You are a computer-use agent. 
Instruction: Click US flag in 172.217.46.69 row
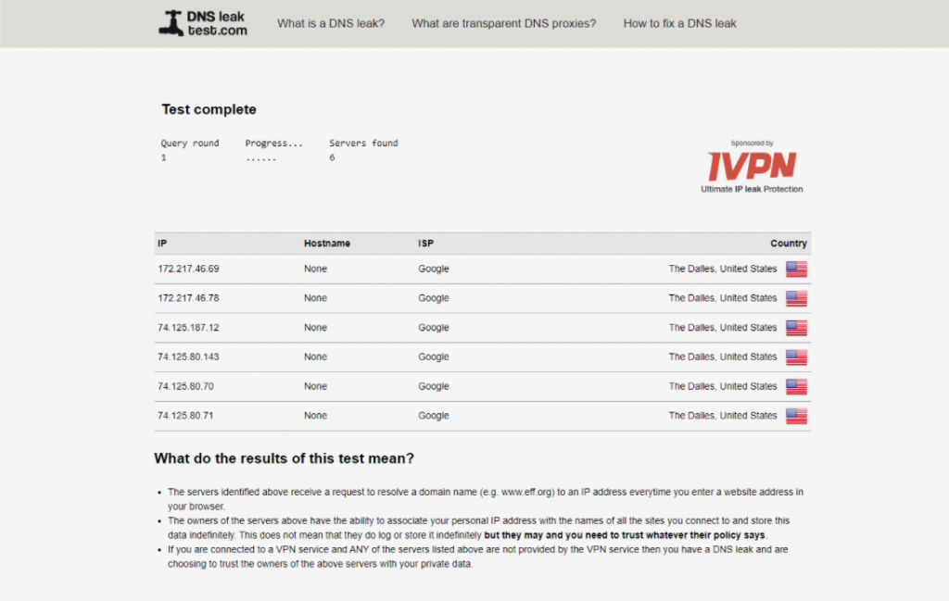click(x=796, y=269)
